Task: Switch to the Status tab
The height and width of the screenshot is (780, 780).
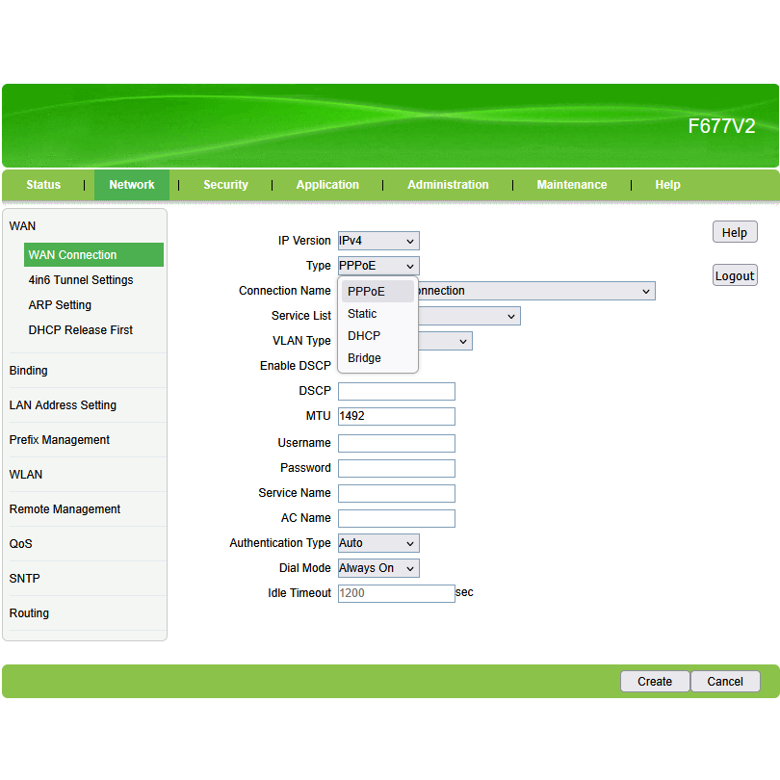Action: pyautogui.click(x=43, y=185)
